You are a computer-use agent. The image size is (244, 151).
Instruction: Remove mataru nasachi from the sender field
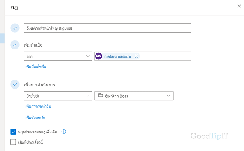tap(137, 56)
